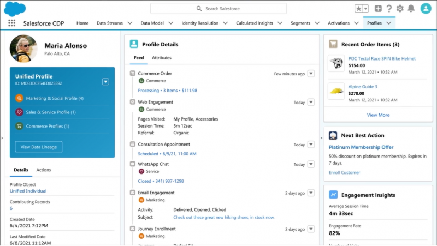Open Scheduled 6/9/21, 11:00 AM link

(x=167, y=154)
